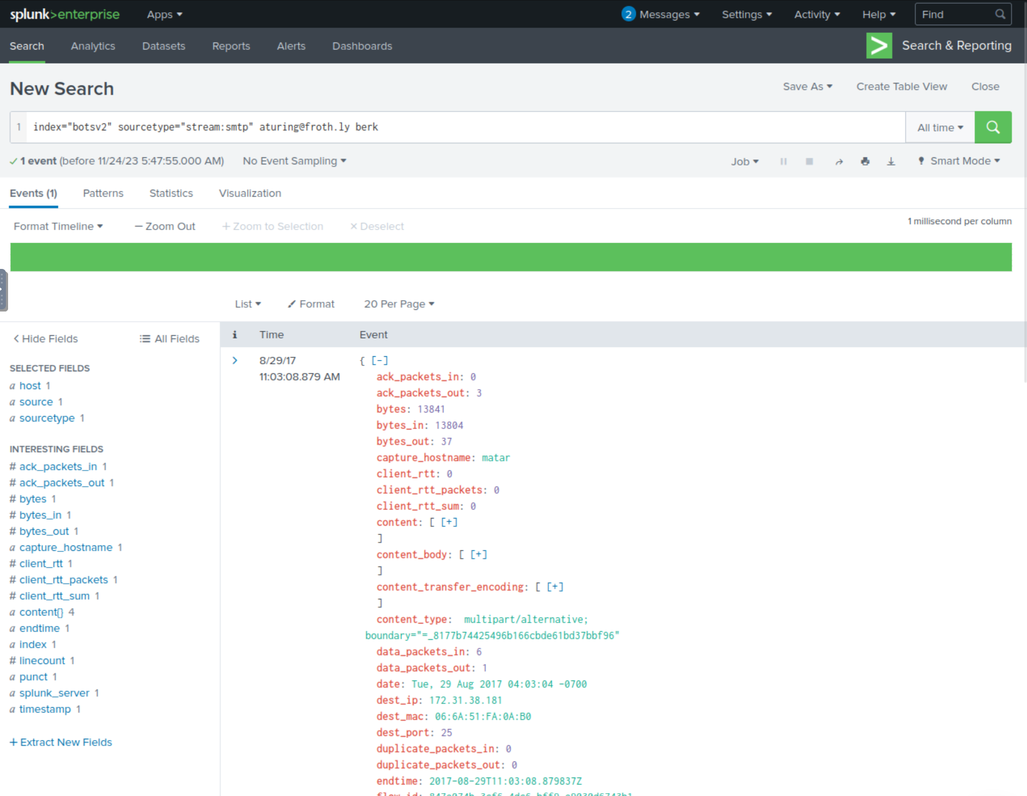1027x796 pixels.
Task: Select the host field
Action: 30,386
